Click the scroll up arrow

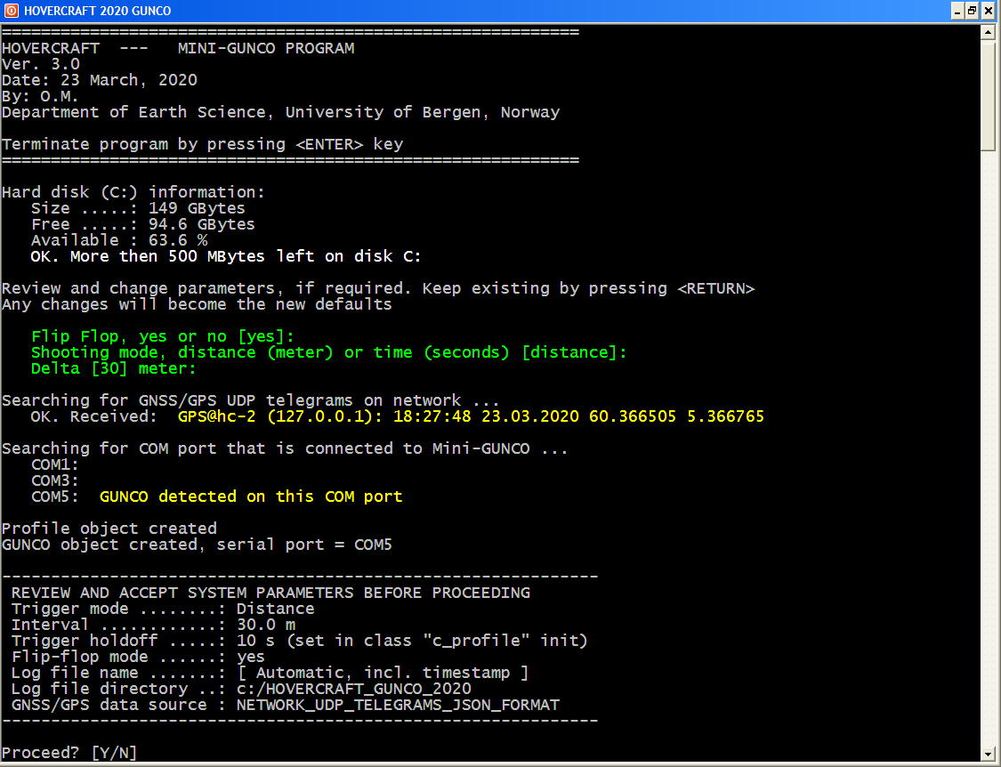(987, 33)
